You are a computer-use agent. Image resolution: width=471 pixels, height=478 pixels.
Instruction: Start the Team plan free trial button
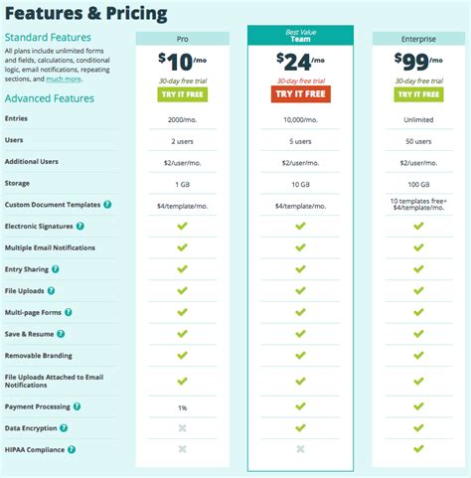[301, 94]
